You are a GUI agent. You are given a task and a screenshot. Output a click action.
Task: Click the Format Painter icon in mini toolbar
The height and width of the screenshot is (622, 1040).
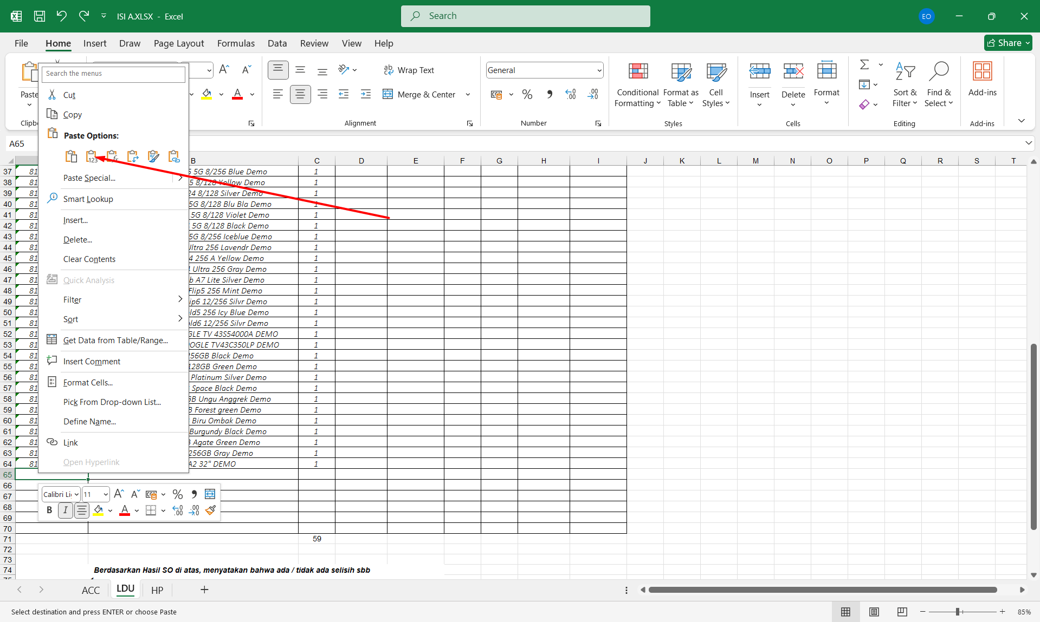[x=211, y=510]
